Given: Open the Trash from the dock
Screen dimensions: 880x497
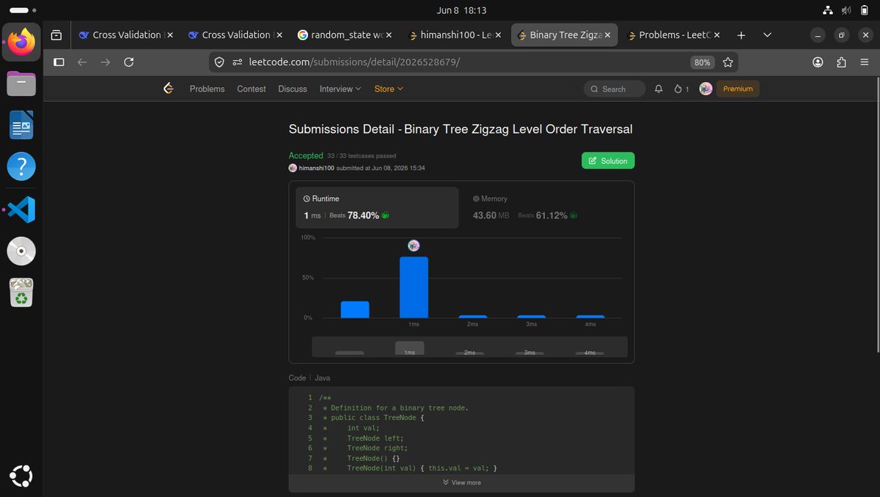Looking at the screenshot, I should tap(21, 293).
